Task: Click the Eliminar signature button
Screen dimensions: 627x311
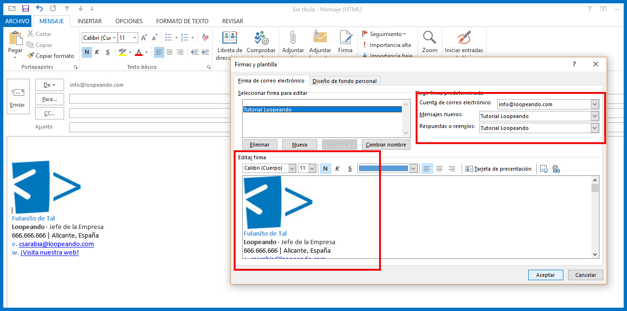Action: pos(260,145)
